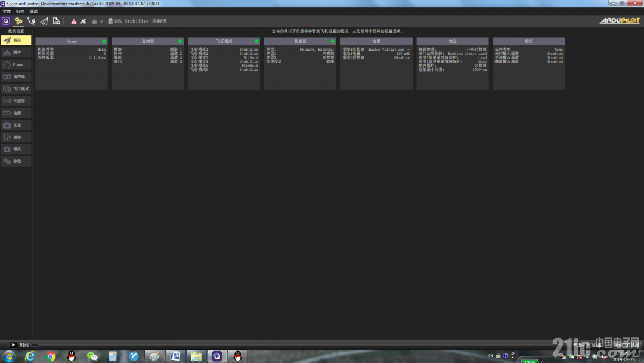Switch to QGroundControl taskbar icon

point(217,356)
